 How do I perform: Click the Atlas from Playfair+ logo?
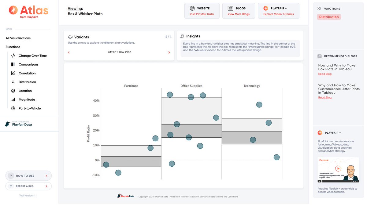pos(29,12)
